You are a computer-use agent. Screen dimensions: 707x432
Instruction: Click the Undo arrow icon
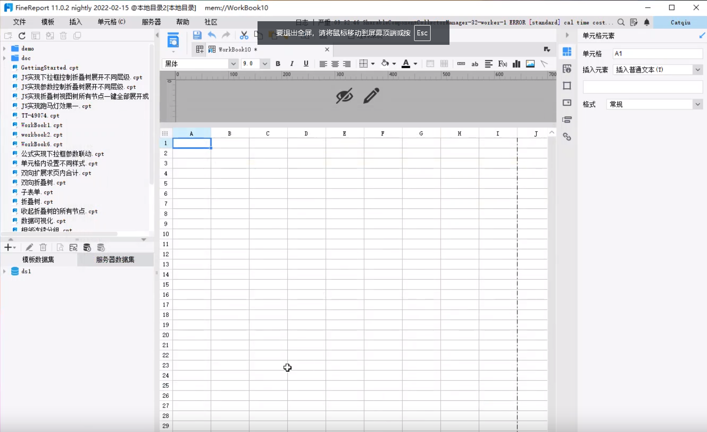212,35
